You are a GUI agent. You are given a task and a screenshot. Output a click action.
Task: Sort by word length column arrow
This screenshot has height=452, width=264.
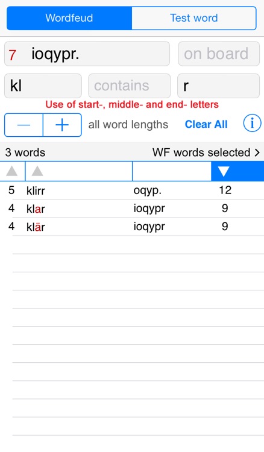(12, 171)
